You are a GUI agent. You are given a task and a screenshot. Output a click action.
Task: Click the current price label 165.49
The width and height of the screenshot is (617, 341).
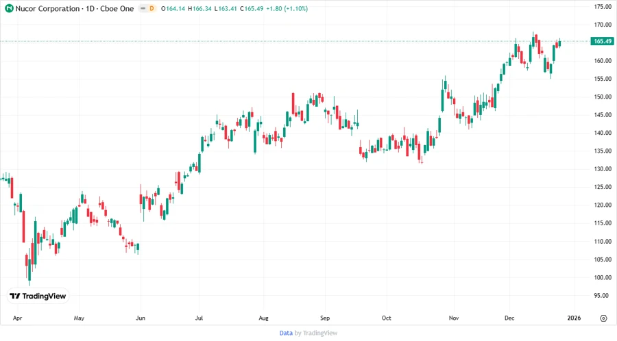[602, 41]
